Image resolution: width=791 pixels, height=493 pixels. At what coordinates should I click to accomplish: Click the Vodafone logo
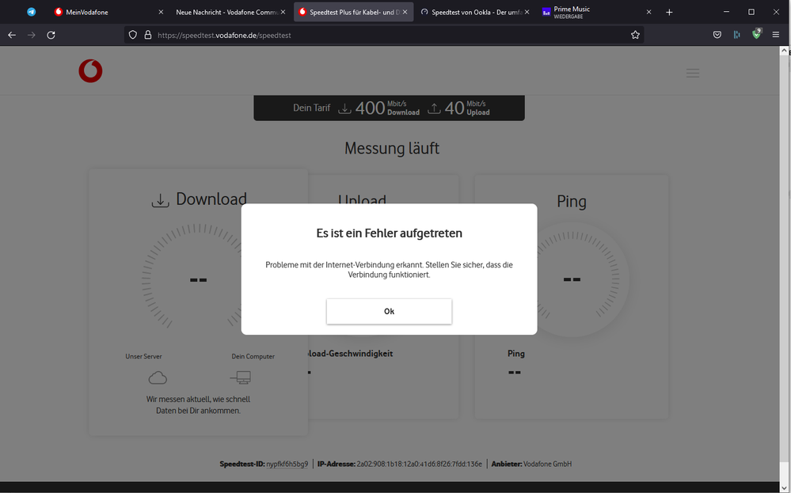click(x=90, y=70)
